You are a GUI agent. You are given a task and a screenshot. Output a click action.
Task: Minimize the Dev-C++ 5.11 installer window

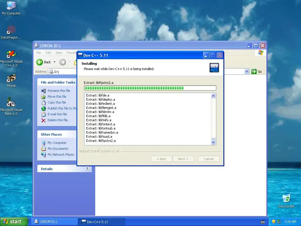pos(206,55)
